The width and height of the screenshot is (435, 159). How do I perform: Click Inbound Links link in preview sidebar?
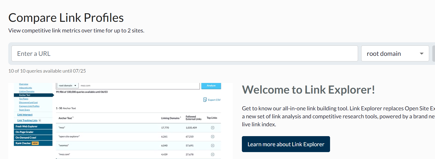point(25,88)
